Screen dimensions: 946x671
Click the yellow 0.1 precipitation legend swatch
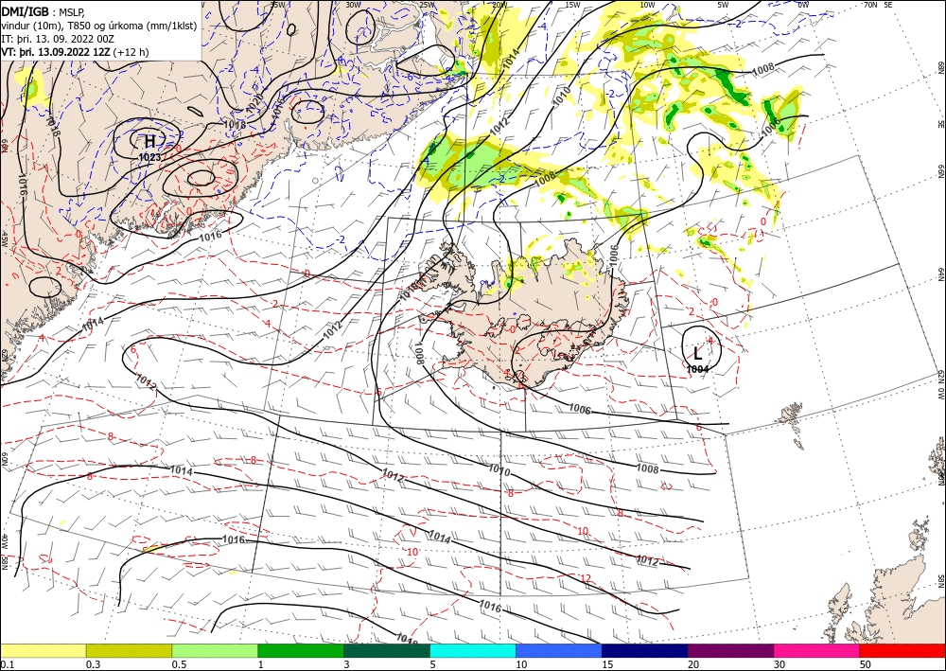pyautogui.click(x=43, y=650)
